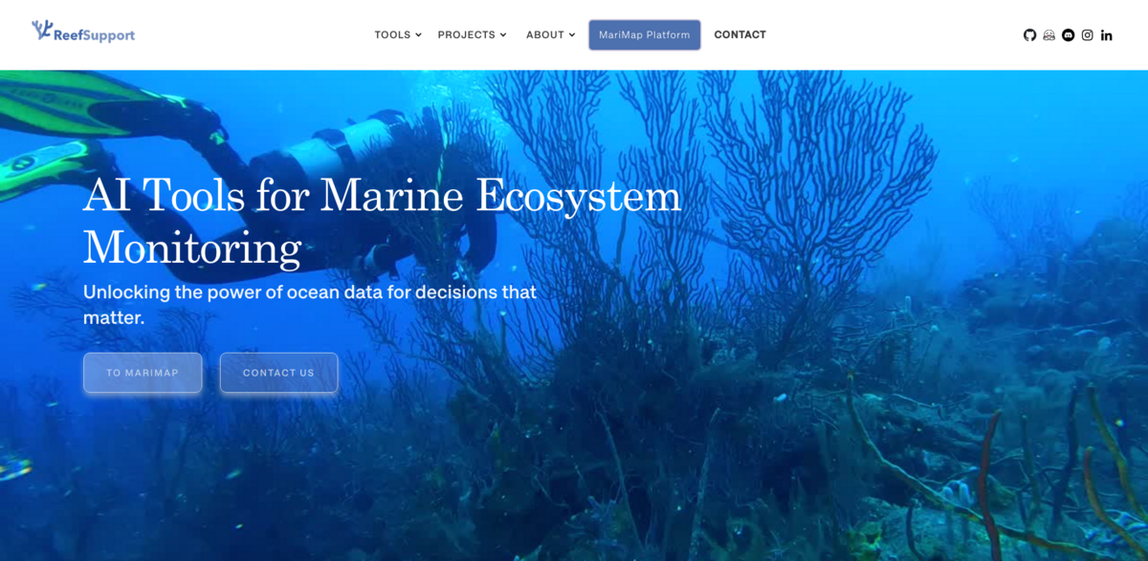The image size is (1148, 561).
Task: Open the ABOUT dropdown chevron
Action: tap(571, 34)
